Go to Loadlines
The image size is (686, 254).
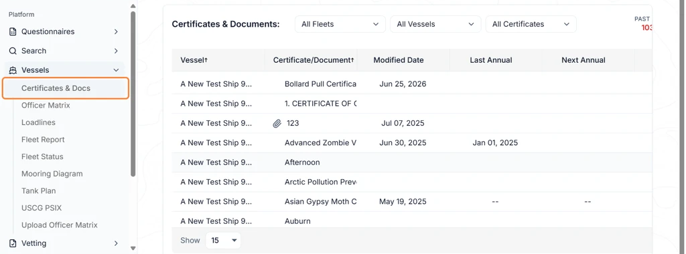click(38, 122)
